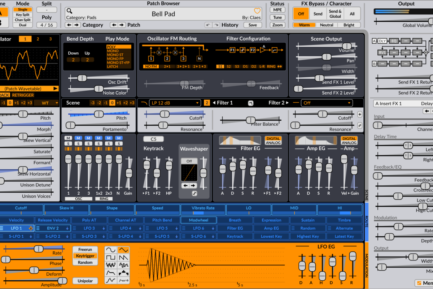433x289 pixels.
Task: Set Amp EG mode to Digital
Action: click(x=349, y=139)
